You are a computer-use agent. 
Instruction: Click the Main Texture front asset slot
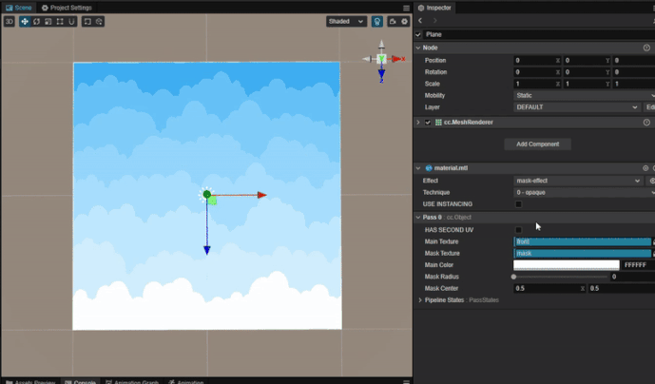tap(583, 241)
